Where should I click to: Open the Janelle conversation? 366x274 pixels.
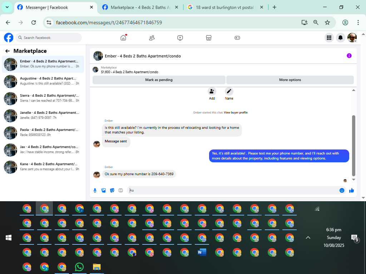point(43,116)
